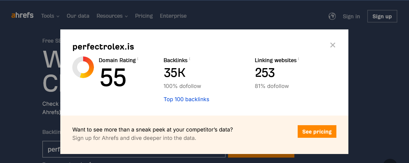Image resolution: width=409 pixels, height=163 pixels.
Task: Open the Pricing menu item
Action: pyautogui.click(x=144, y=16)
